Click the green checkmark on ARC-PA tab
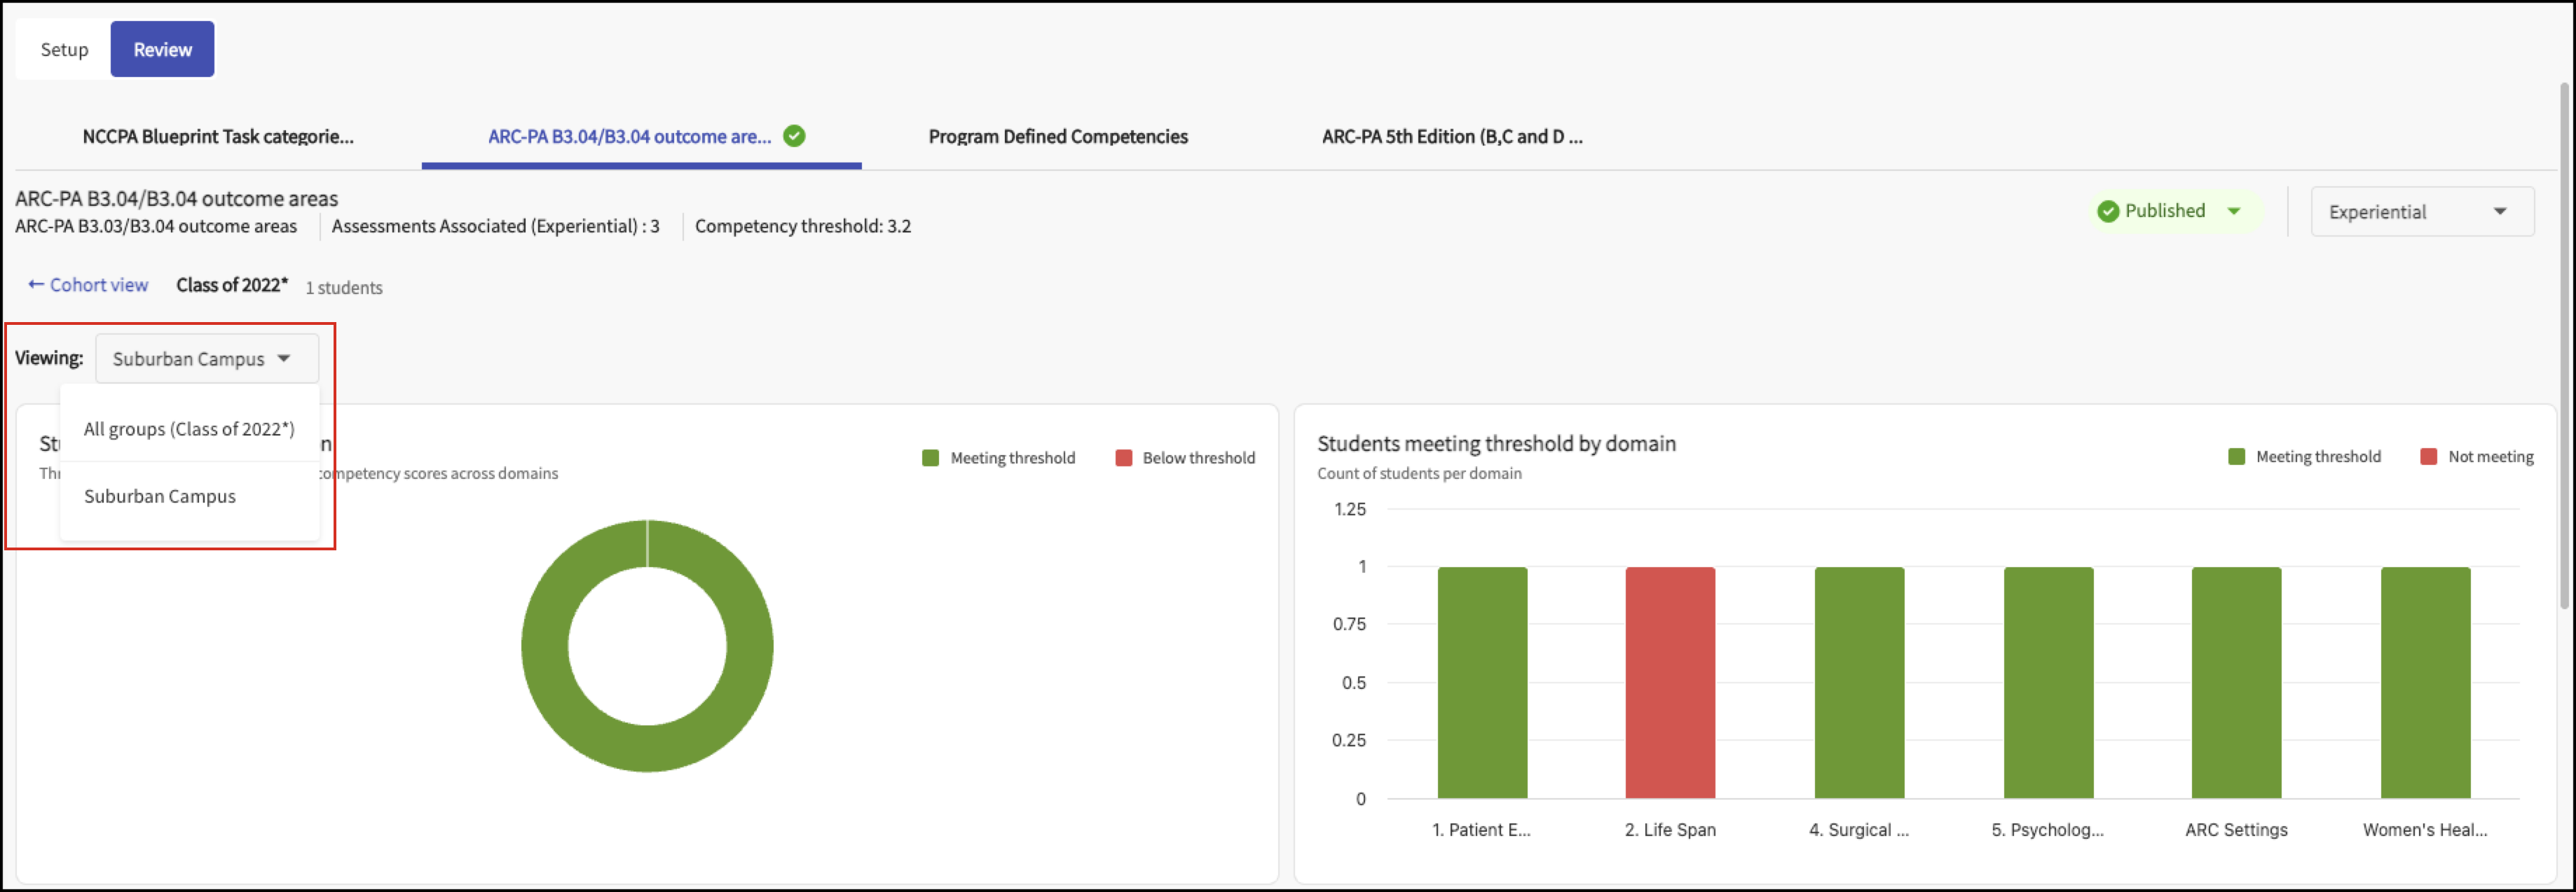The height and width of the screenshot is (892, 2576). pos(794,136)
